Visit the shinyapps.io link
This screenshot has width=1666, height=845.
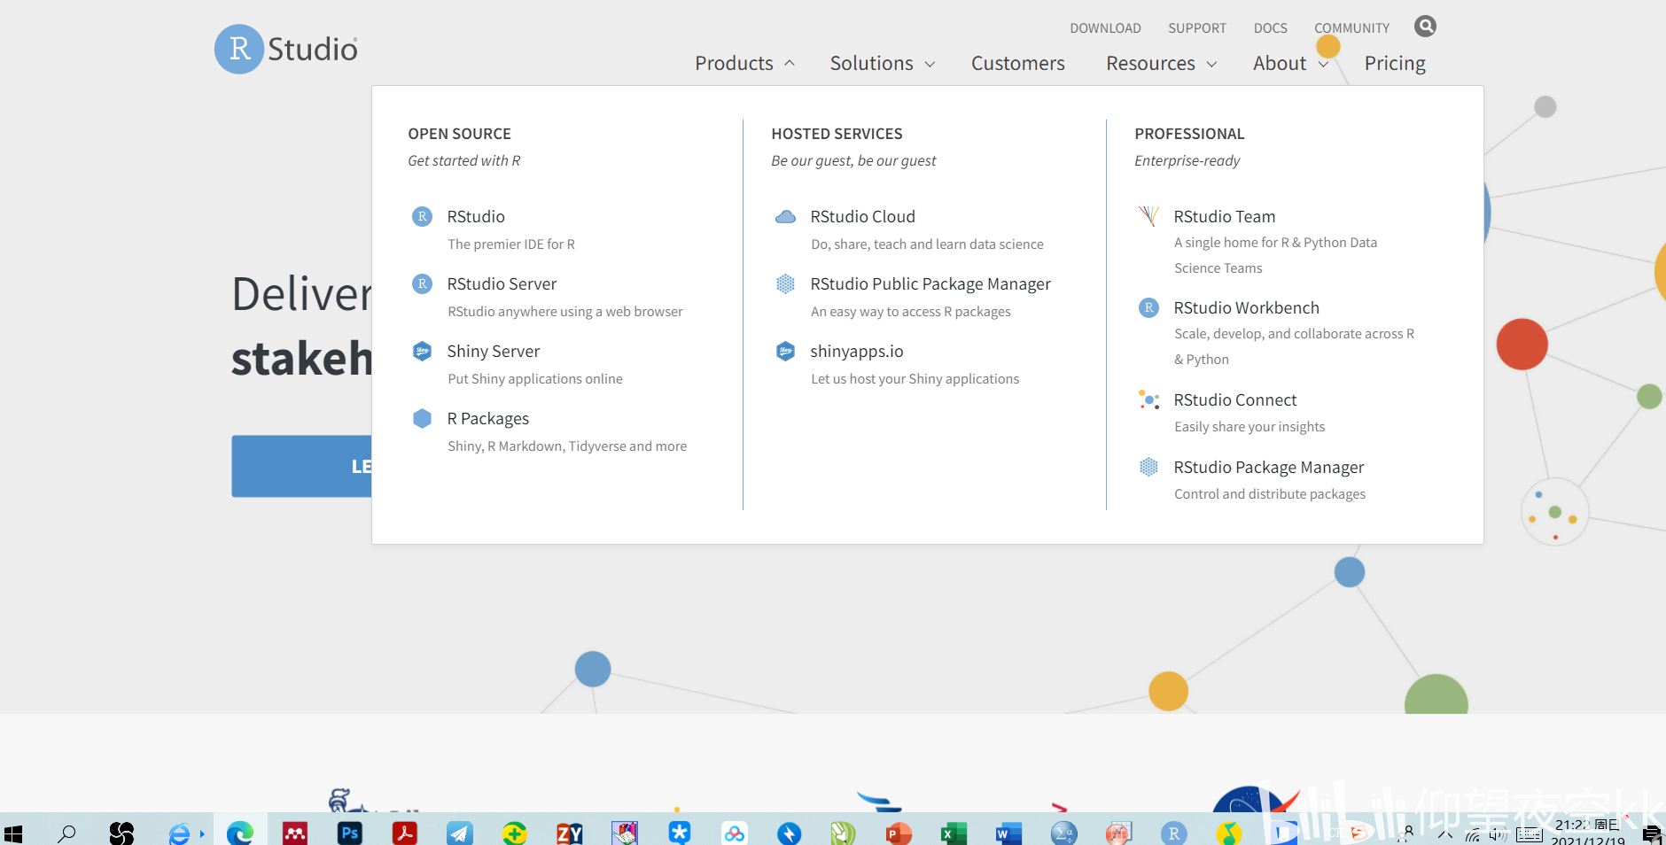click(x=857, y=351)
